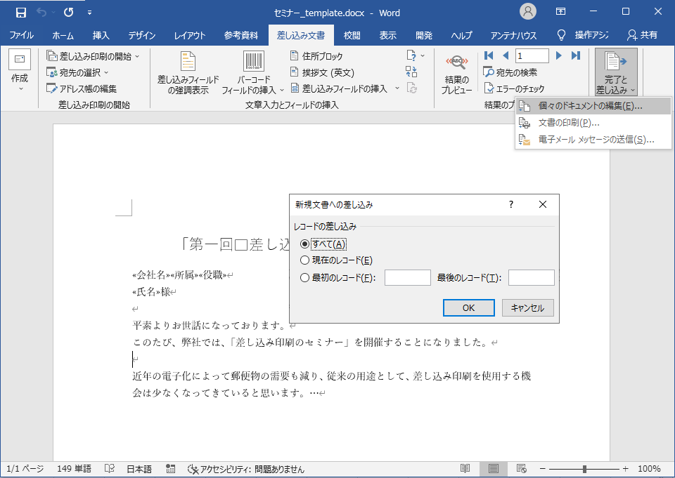The height and width of the screenshot is (478, 675).
Task: Click the Insert Barcode Field icon
Action: pyautogui.click(x=253, y=62)
